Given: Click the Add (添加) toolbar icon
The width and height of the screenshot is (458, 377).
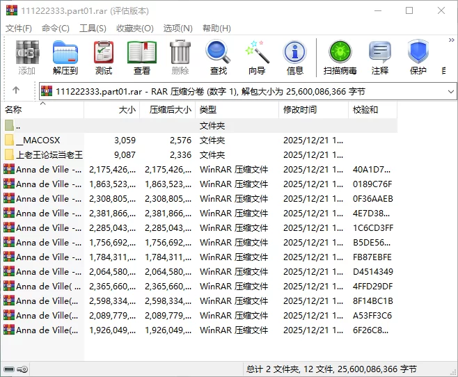Looking at the screenshot, I should tap(27, 58).
